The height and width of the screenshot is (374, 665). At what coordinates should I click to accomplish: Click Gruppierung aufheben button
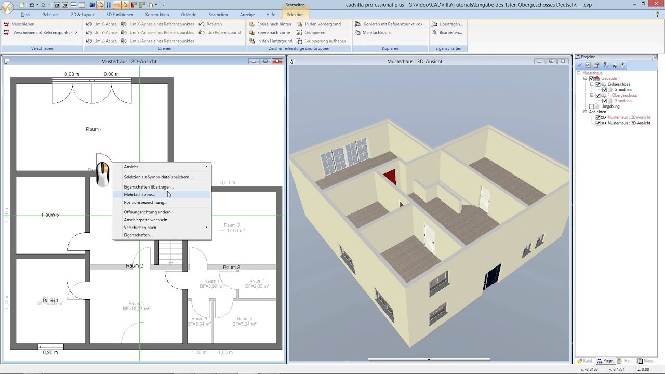[x=321, y=41]
